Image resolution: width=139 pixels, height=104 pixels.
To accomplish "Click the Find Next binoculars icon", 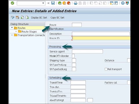I will pyautogui.click(x=85, y=3).
